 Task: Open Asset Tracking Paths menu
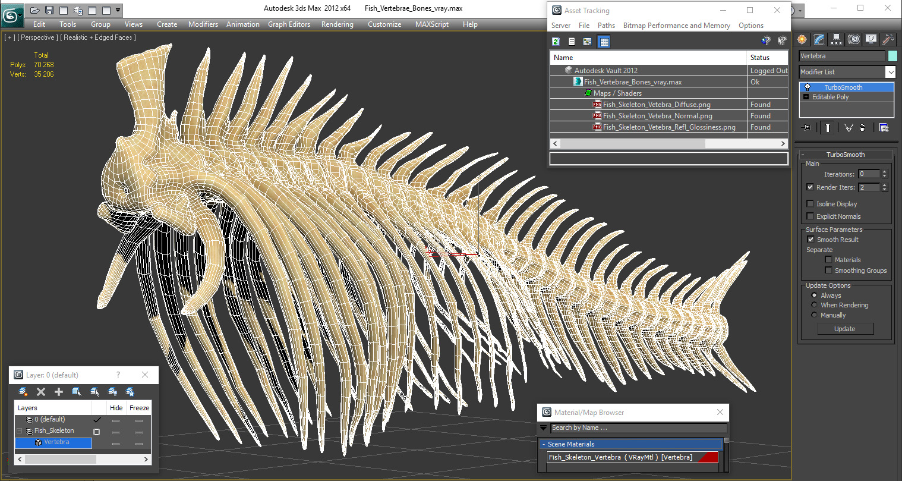pos(606,26)
